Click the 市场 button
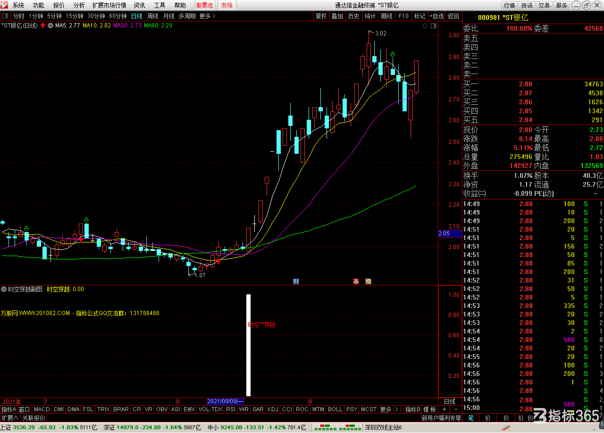The image size is (604, 433). click(226, 6)
